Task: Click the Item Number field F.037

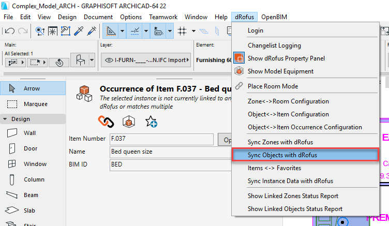Action: tap(160, 139)
